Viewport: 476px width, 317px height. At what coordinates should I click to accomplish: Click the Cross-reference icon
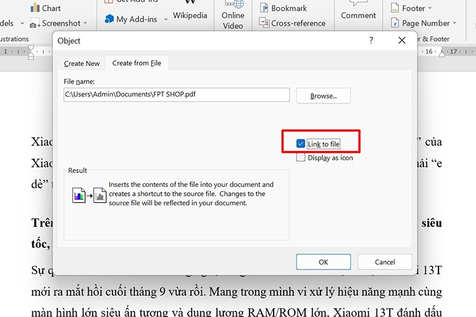(x=264, y=23)
